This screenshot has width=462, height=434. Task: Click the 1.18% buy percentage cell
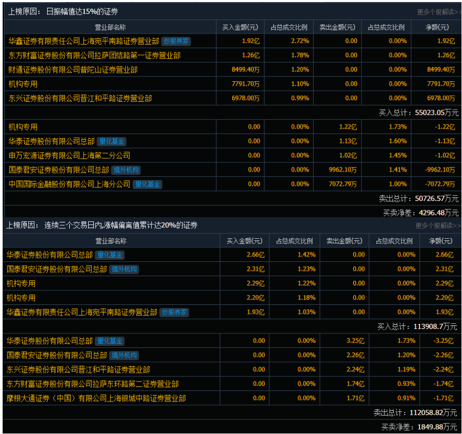306,298
